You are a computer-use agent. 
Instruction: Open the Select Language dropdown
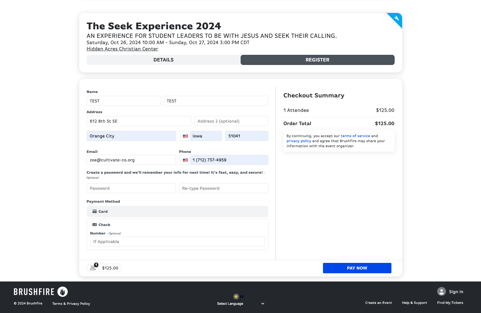[x=241, y=304]
